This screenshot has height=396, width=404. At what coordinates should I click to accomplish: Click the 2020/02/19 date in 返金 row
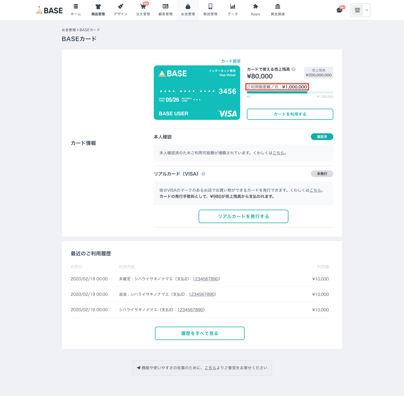click(x=89, y=294)
